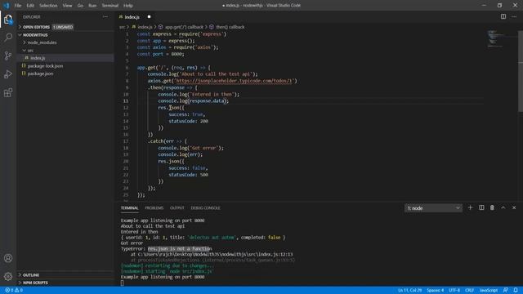Open editor more actions ellipsis
The width and height of the screenshot is (523, 294).
point(514,16)
